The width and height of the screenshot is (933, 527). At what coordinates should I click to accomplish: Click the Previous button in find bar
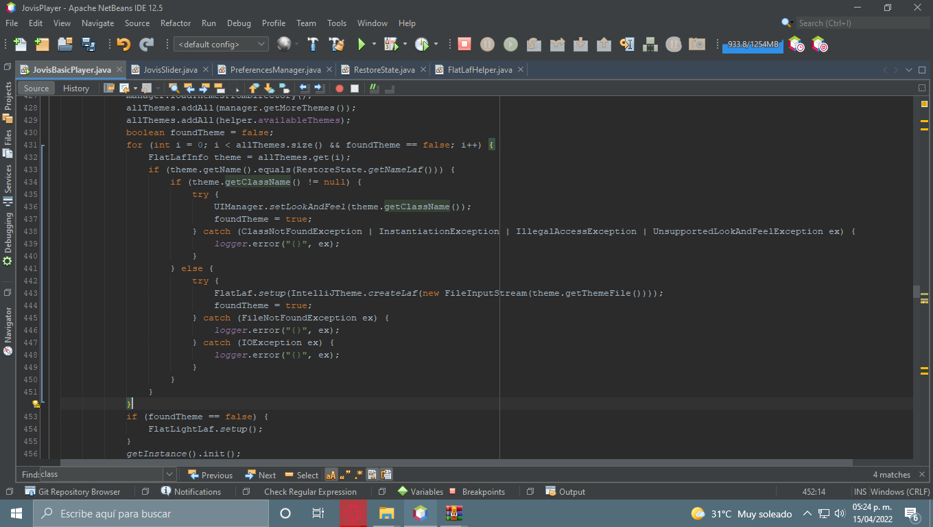click(210, 475)
